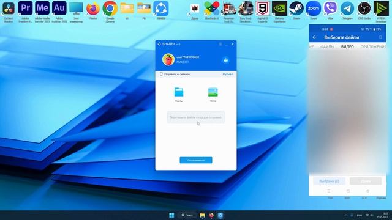This screenshot has height=220, width=392.
Task: Tap the grey Next button on phone
Action: [x=366, y=181]
